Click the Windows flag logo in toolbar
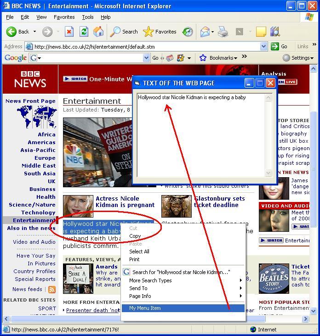The width and height of the screenshot is (320, 336). [x=309, y=17]
